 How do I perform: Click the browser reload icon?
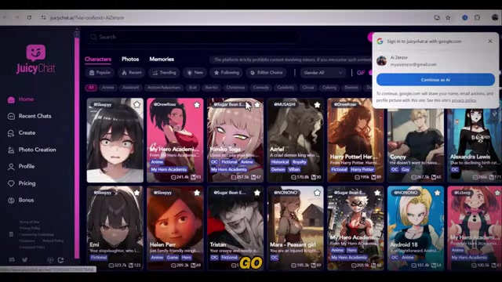point(29,17)
